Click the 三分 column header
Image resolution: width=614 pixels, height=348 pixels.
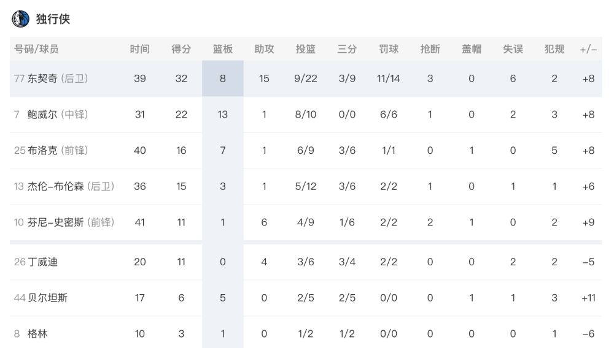pos(347,49)
